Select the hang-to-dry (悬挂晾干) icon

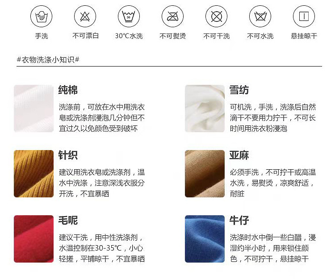(304, 16)
